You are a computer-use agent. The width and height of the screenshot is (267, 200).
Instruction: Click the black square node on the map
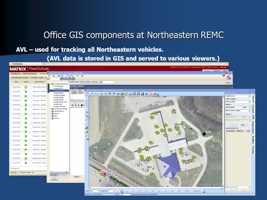click(x=204, y=134)
